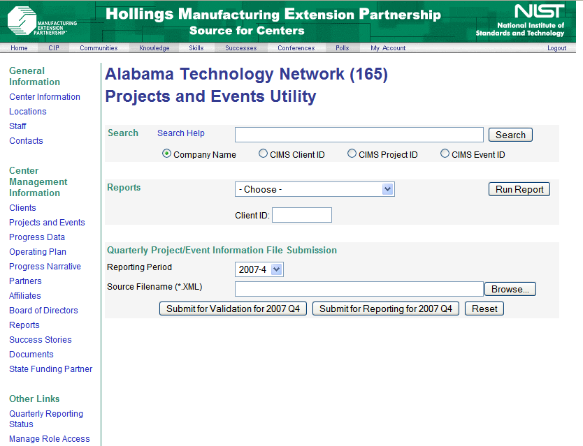Open the Communities menu item

click(99, 48)
